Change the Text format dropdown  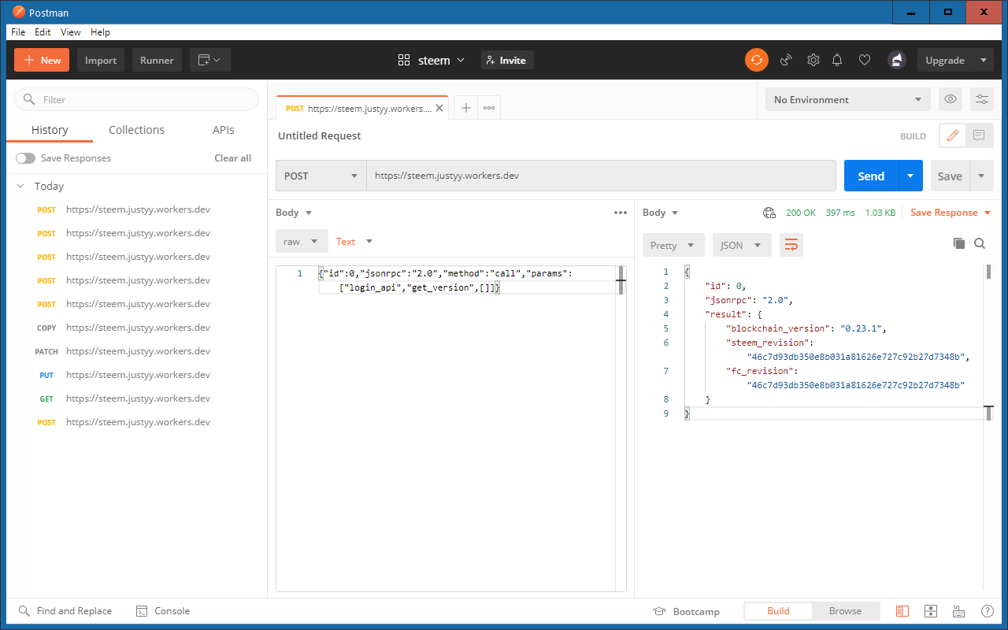pos(354,242)
